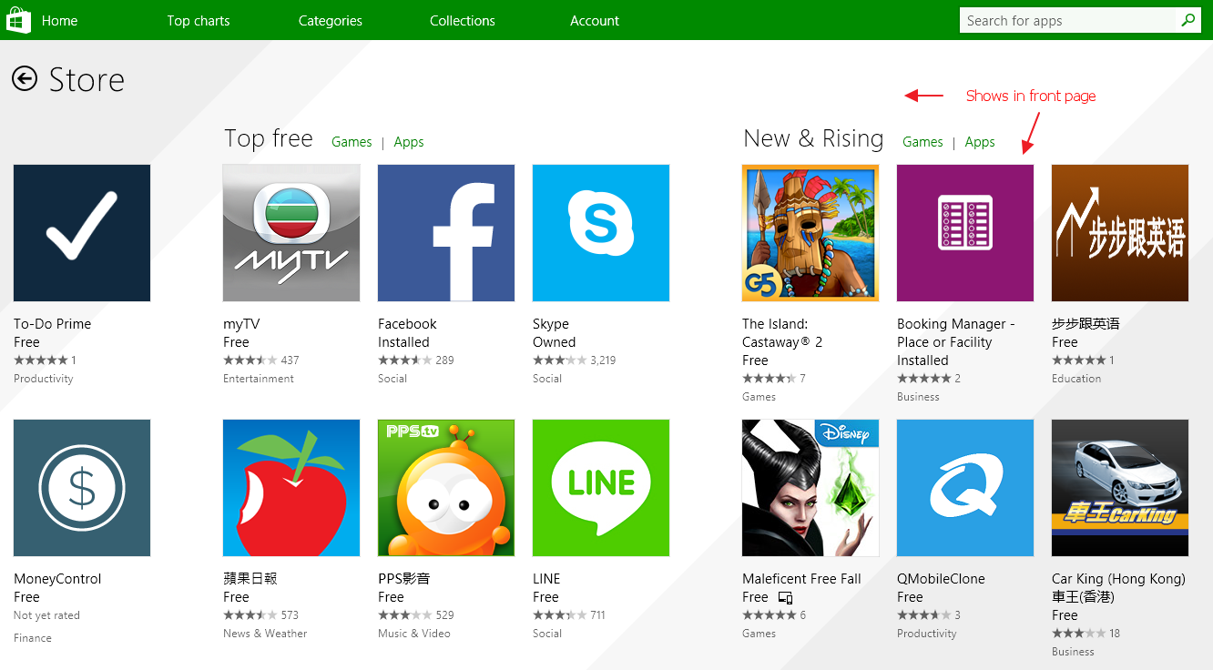Filter New & Rising by Apps
Viewport: 1213px width, 670px height.
pos(980,142)
